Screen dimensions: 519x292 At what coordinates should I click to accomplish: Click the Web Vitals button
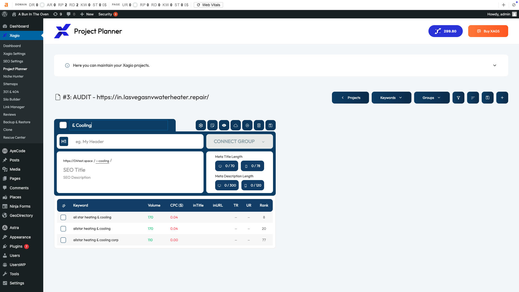(208, 5)
